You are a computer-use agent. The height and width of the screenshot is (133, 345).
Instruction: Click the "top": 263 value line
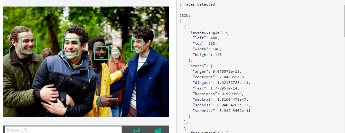pyautogui.click(x=205, y=44)
